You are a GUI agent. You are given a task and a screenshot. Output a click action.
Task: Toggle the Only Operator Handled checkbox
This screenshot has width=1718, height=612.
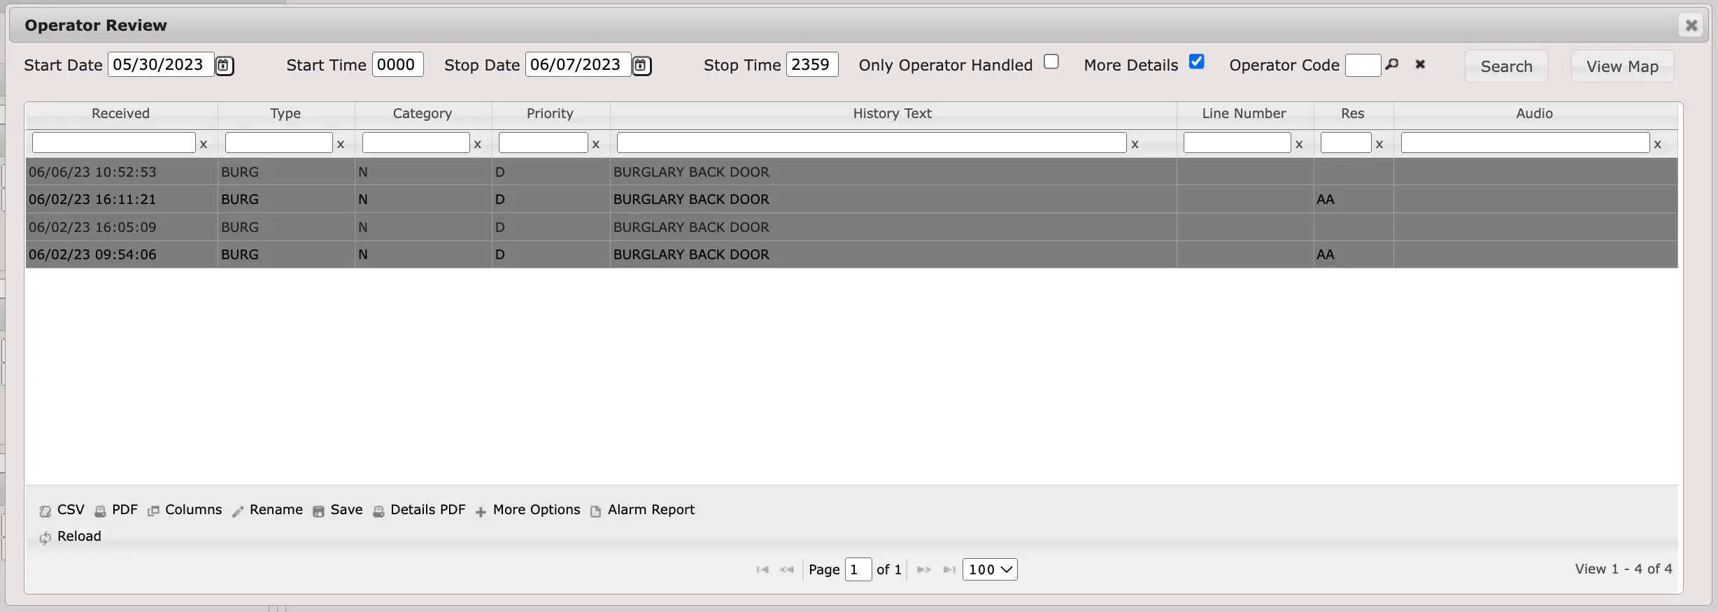pos(1051,62)
